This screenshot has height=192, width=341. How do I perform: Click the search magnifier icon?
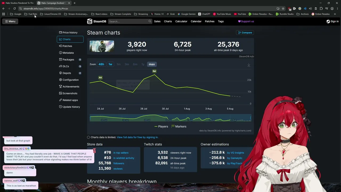[x=150, y=21]
